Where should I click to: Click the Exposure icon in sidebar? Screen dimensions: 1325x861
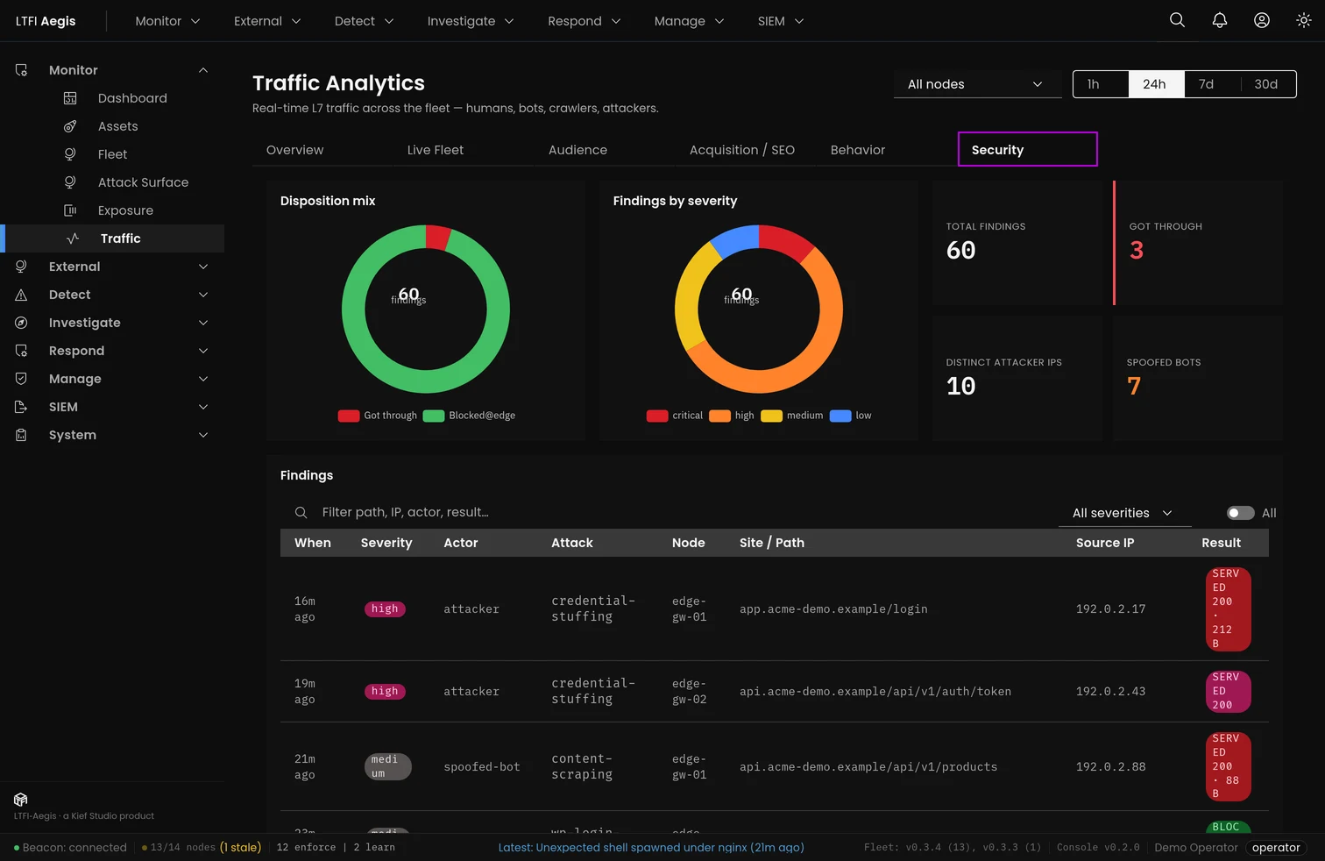(x=70, y=210)
